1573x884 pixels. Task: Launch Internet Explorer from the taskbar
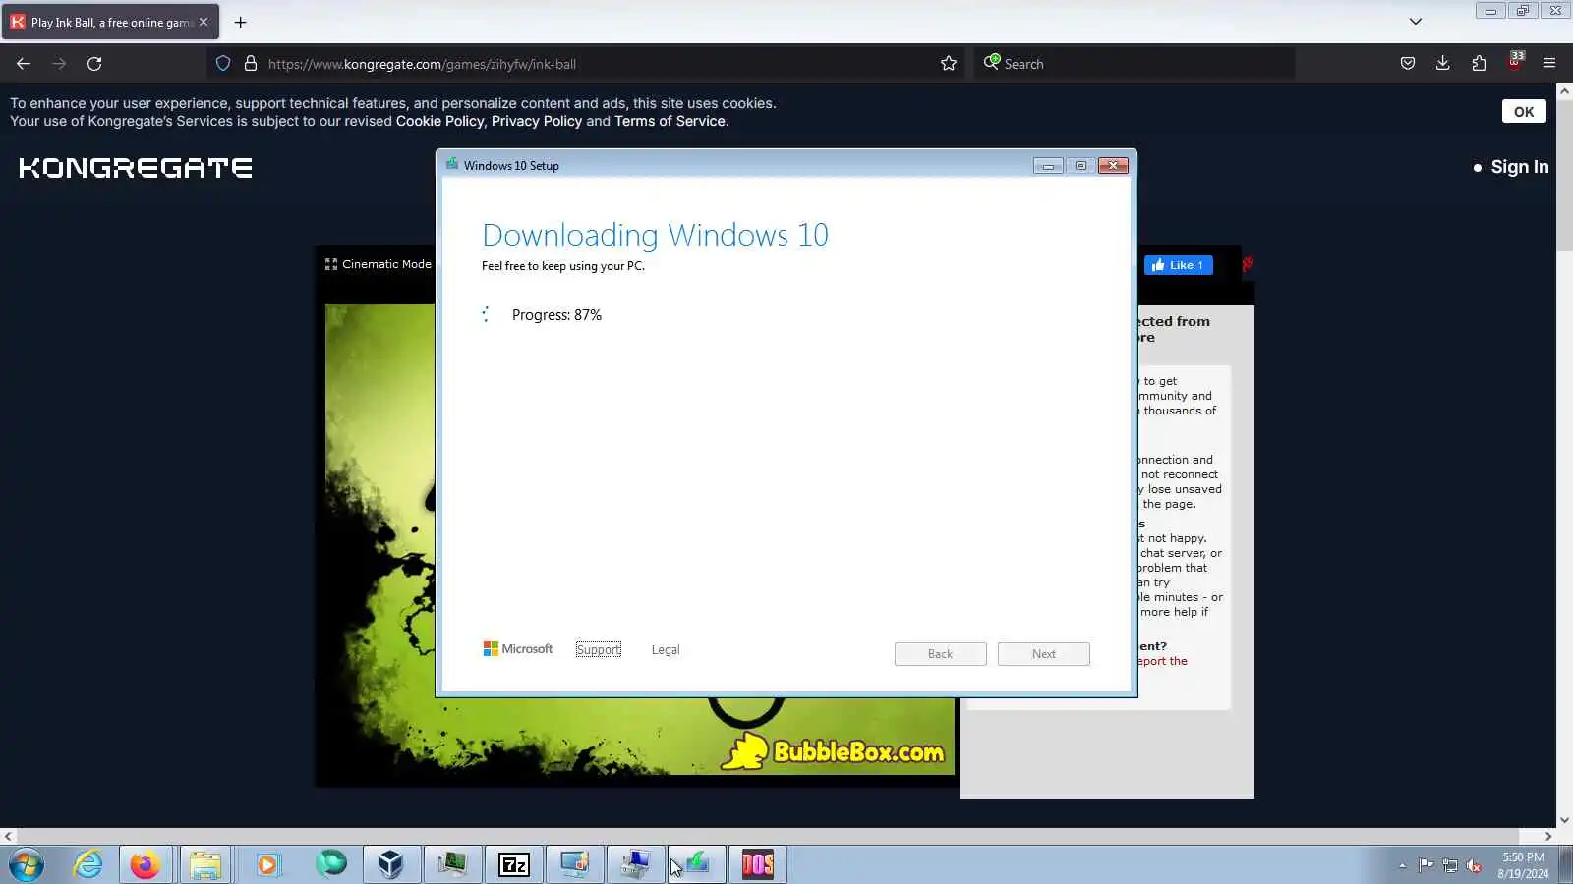pyautogui.click(x=88, y=865)
